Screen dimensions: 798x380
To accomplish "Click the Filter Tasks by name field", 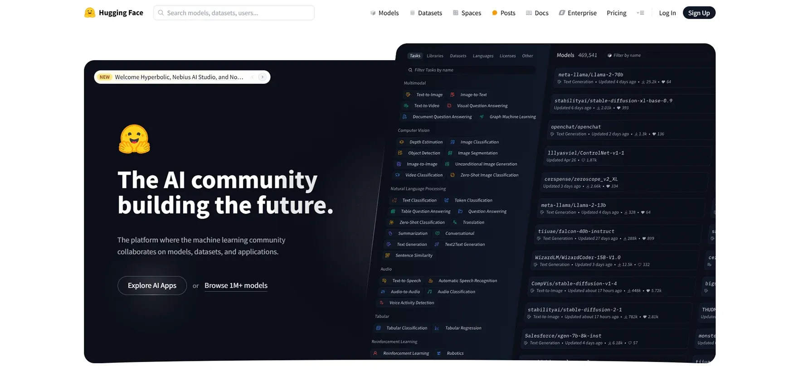I will click(x=471, y=70).
